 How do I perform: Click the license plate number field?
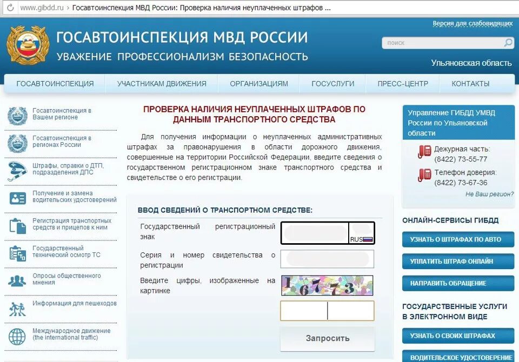[315, 233]
